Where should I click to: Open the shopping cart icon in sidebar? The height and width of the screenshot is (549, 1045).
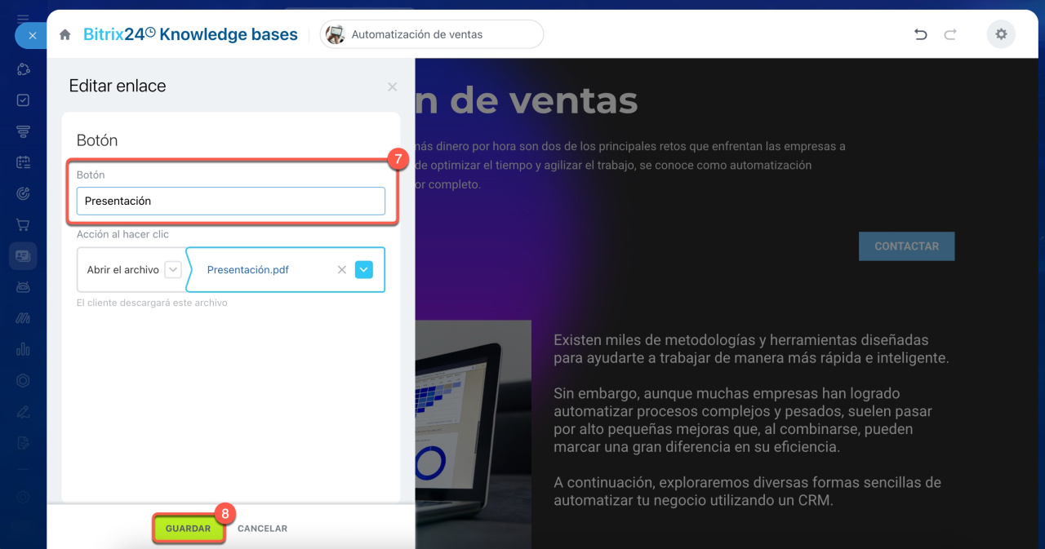(24, 224)
